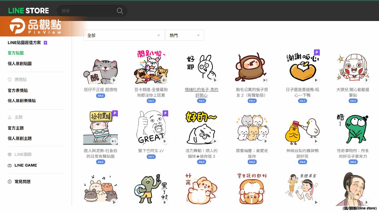Viewport: 379px width, 213px height.
Task: Select 官方貼圖 in sidebar
Action: (x=16, y=53)
